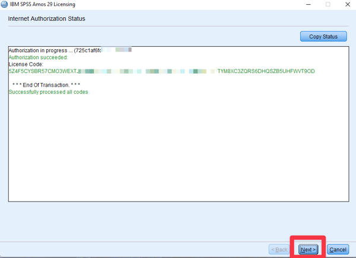Select the 'Authorization in progress' line
This screenshot has height=258, width=356.
pyautogui.click(x=70, y=50)
